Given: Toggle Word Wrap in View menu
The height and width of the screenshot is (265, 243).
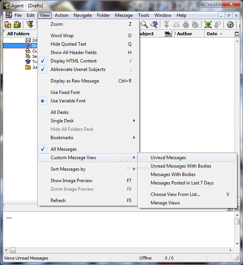Looking at the screenshot, I should [x=88, y=36].
